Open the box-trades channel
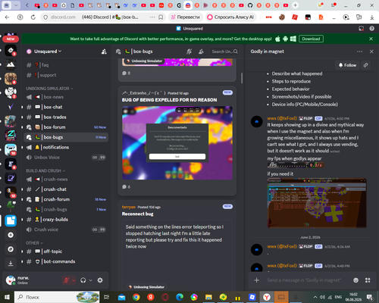Viewport: 379px width, 303px height. tap(66, 117)
